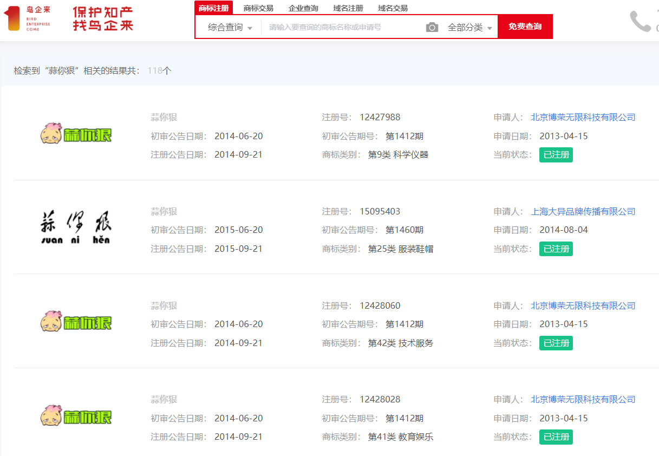The width and height of the screenshot is (659, 456).
Task: Open applicant link in row 12428028
Action: tap(583, 400)
